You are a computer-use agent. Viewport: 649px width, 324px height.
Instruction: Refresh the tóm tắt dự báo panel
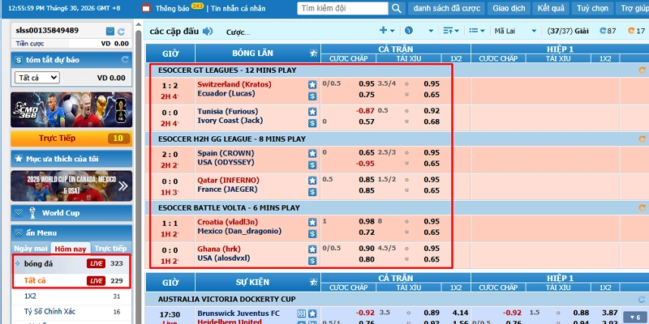pos(125,60)
